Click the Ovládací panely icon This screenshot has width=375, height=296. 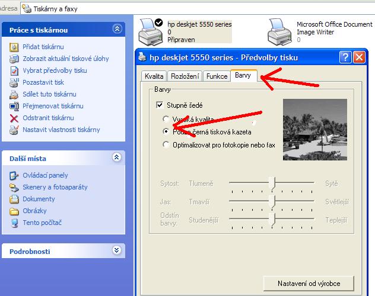(x=14, y=176)
